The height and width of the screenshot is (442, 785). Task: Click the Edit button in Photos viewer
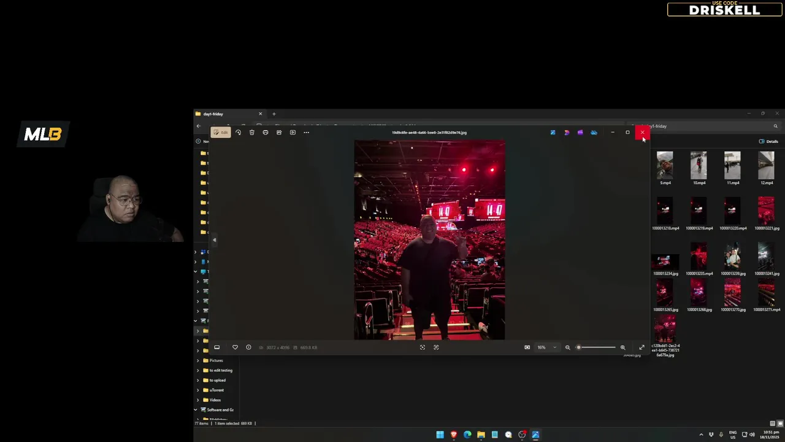221,133
